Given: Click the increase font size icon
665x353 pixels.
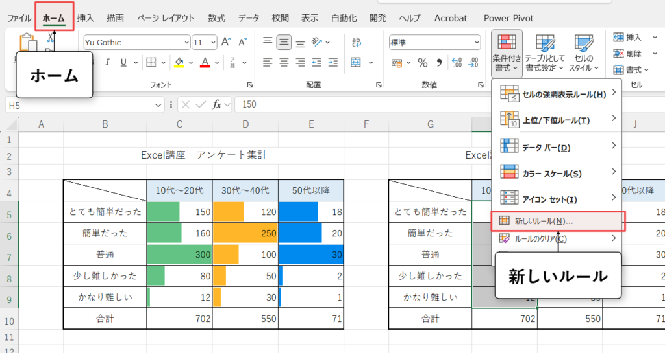Looking at the screenshot, I should (226, 43).
